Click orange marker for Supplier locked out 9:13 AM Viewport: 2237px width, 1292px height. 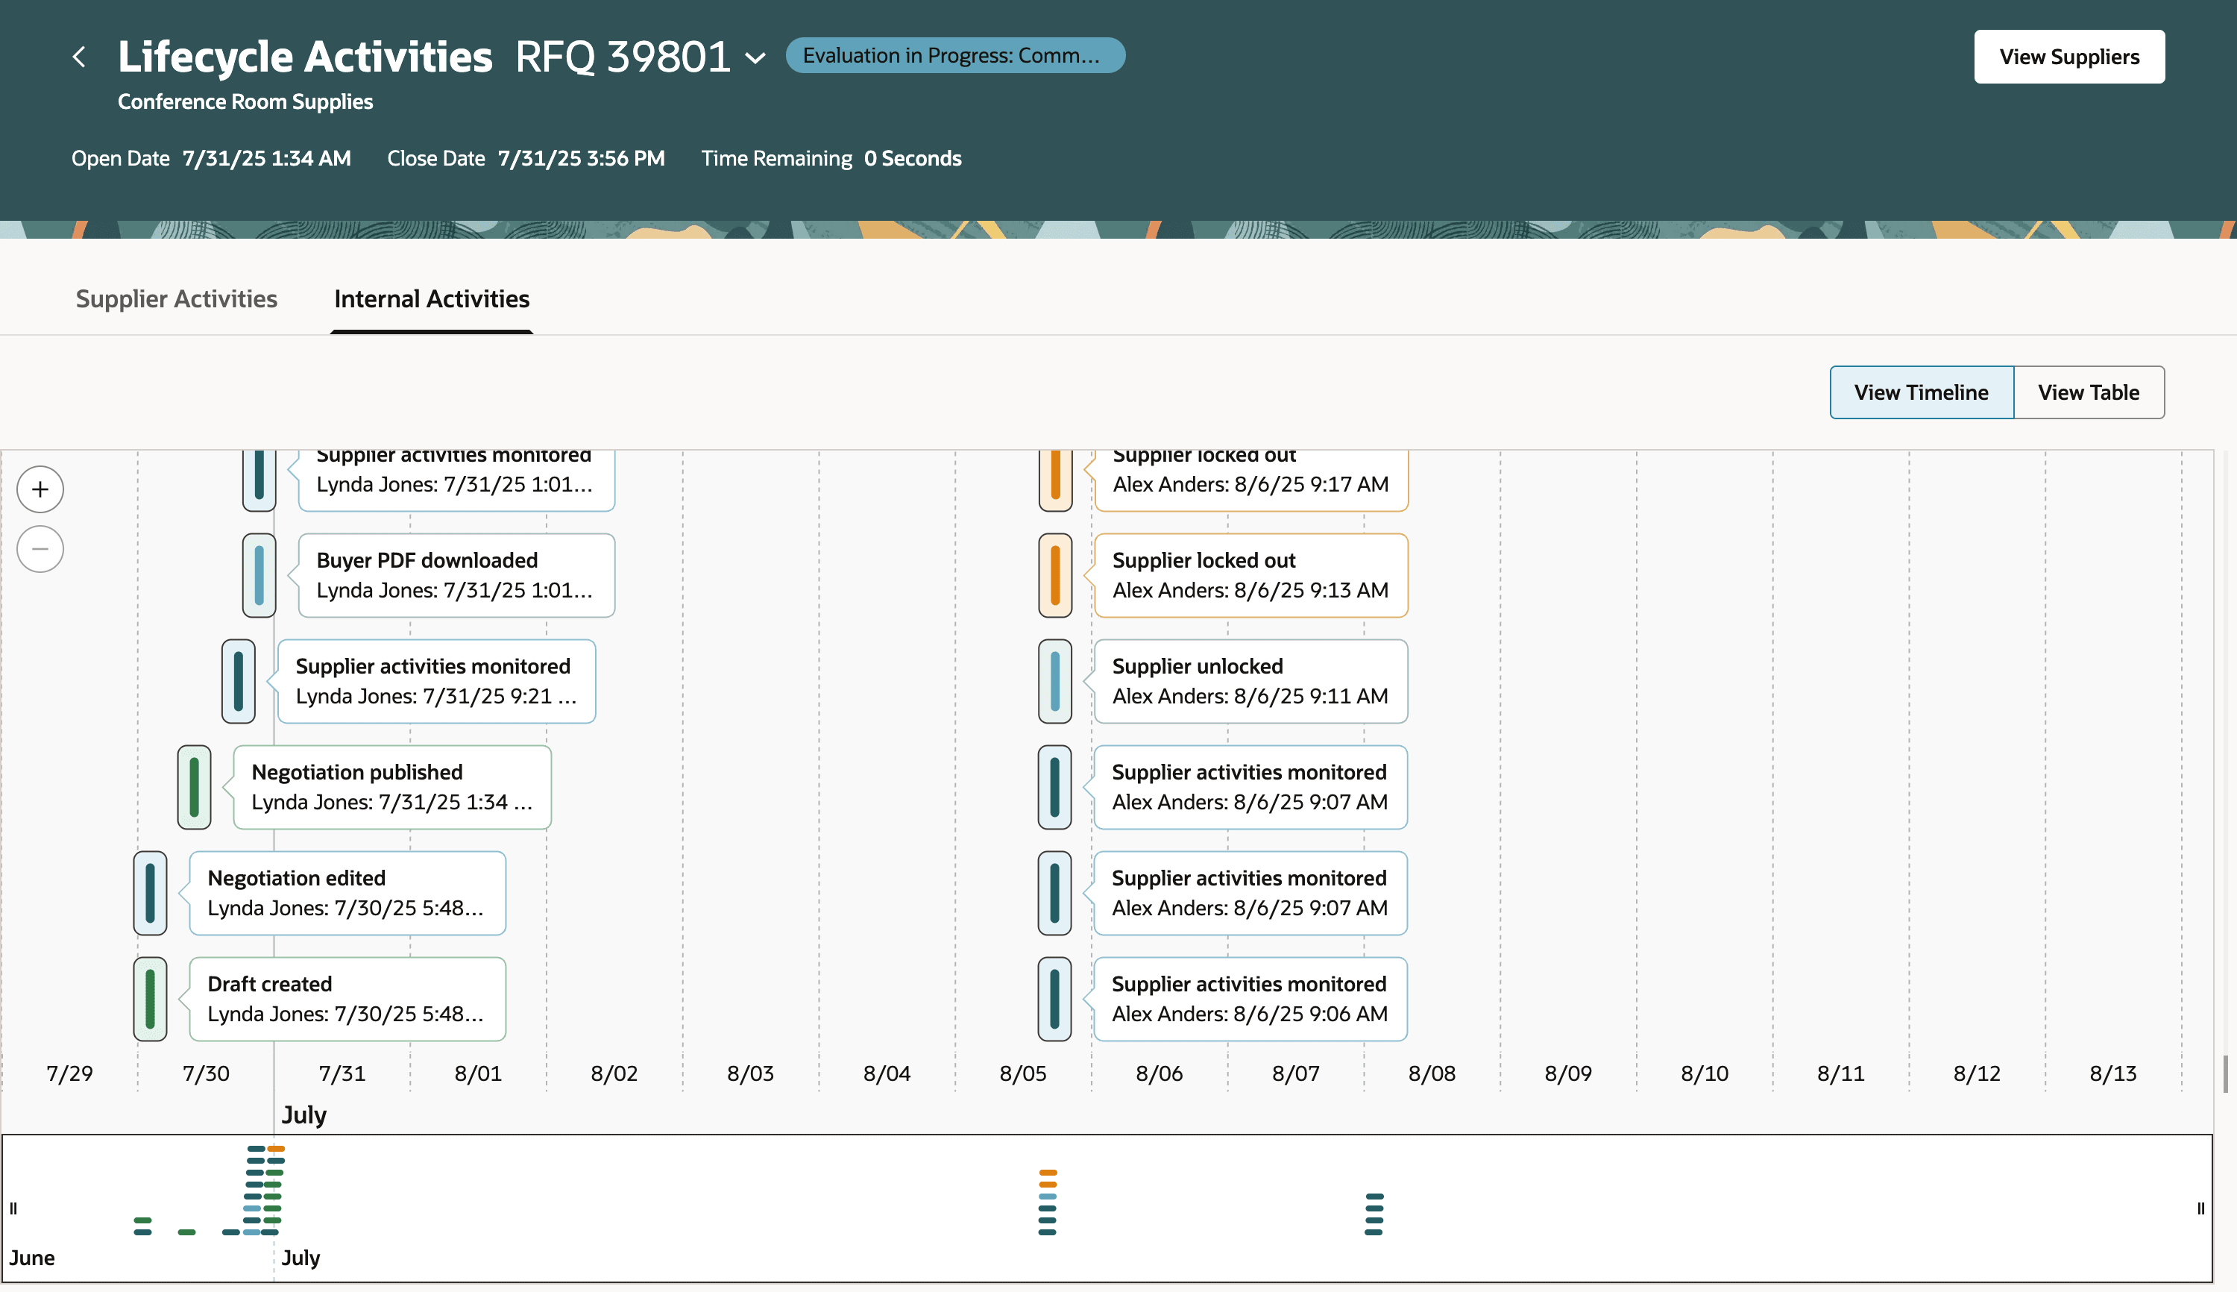[x=1054, y=575]
